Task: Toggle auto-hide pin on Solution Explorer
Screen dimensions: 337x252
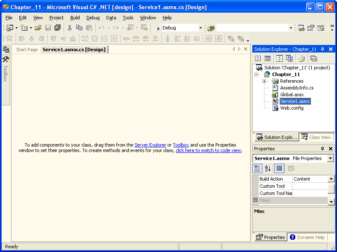Action: (323, 49)
